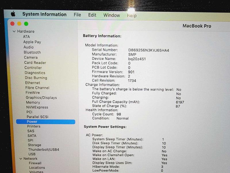Screen dimensions: 230x173
Task: Select Printers in the sidebar
Action: [34, 126]
